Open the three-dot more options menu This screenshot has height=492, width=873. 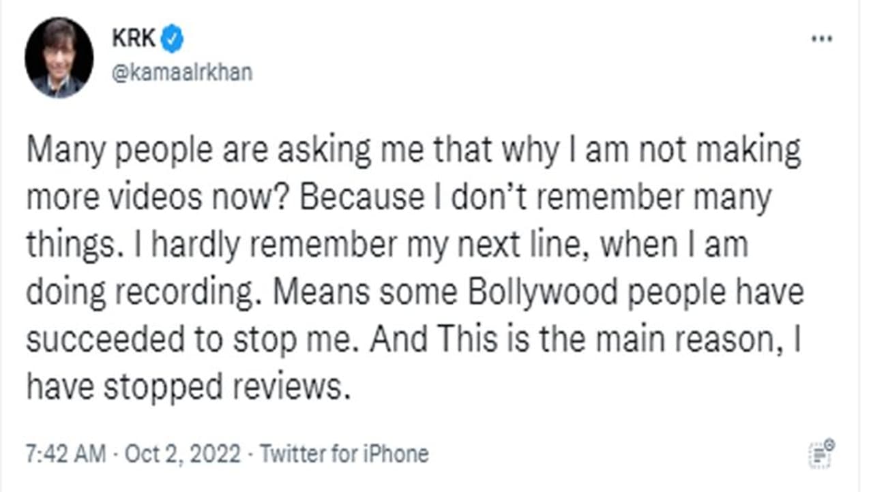tap(821, 39)
